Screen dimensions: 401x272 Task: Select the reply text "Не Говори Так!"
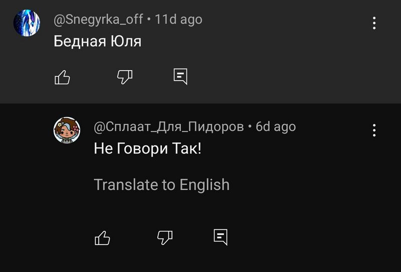pos(147,149)
